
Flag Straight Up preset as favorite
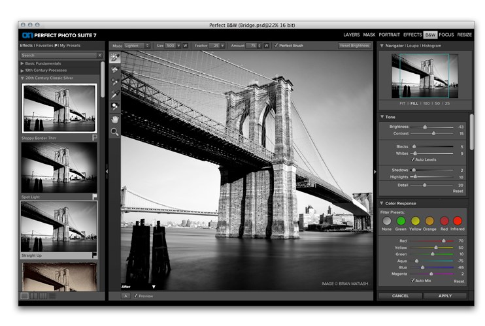pyautogui.click(x=94, y=255)
